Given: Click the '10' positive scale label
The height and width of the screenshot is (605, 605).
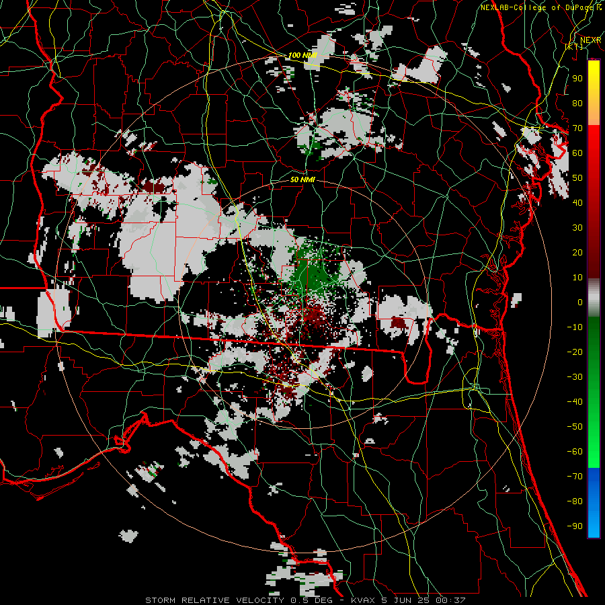Looking at the screenshot, I should point(577,278).
